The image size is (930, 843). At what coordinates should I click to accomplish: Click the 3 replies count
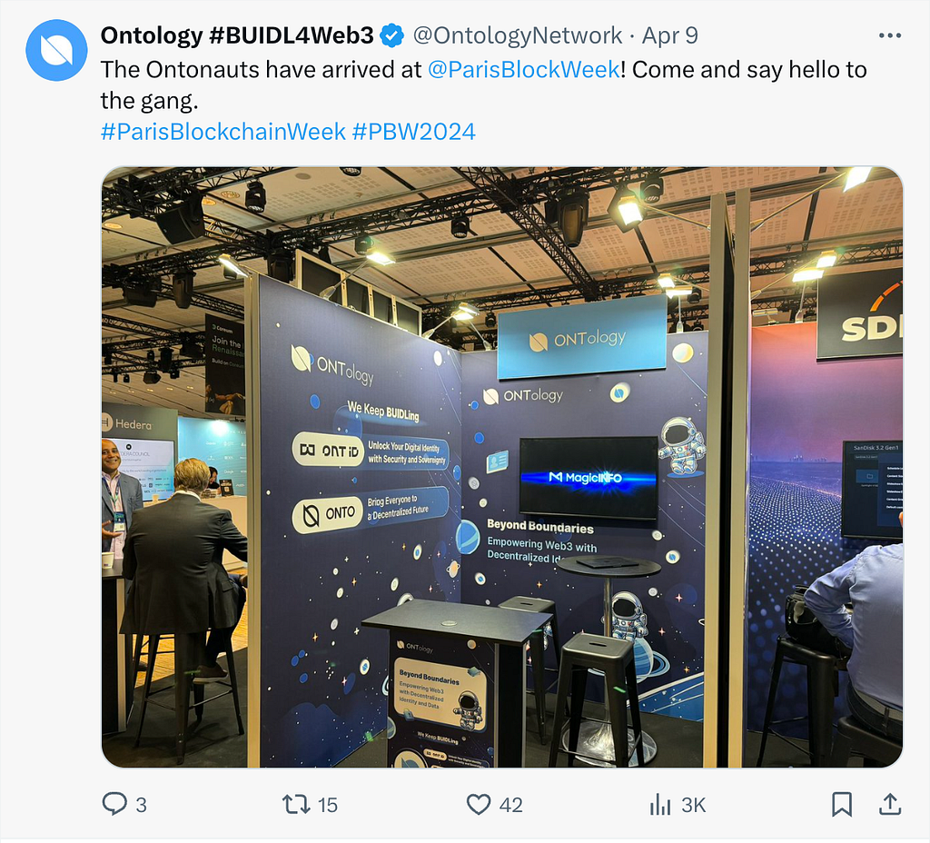tap(141, 805)
